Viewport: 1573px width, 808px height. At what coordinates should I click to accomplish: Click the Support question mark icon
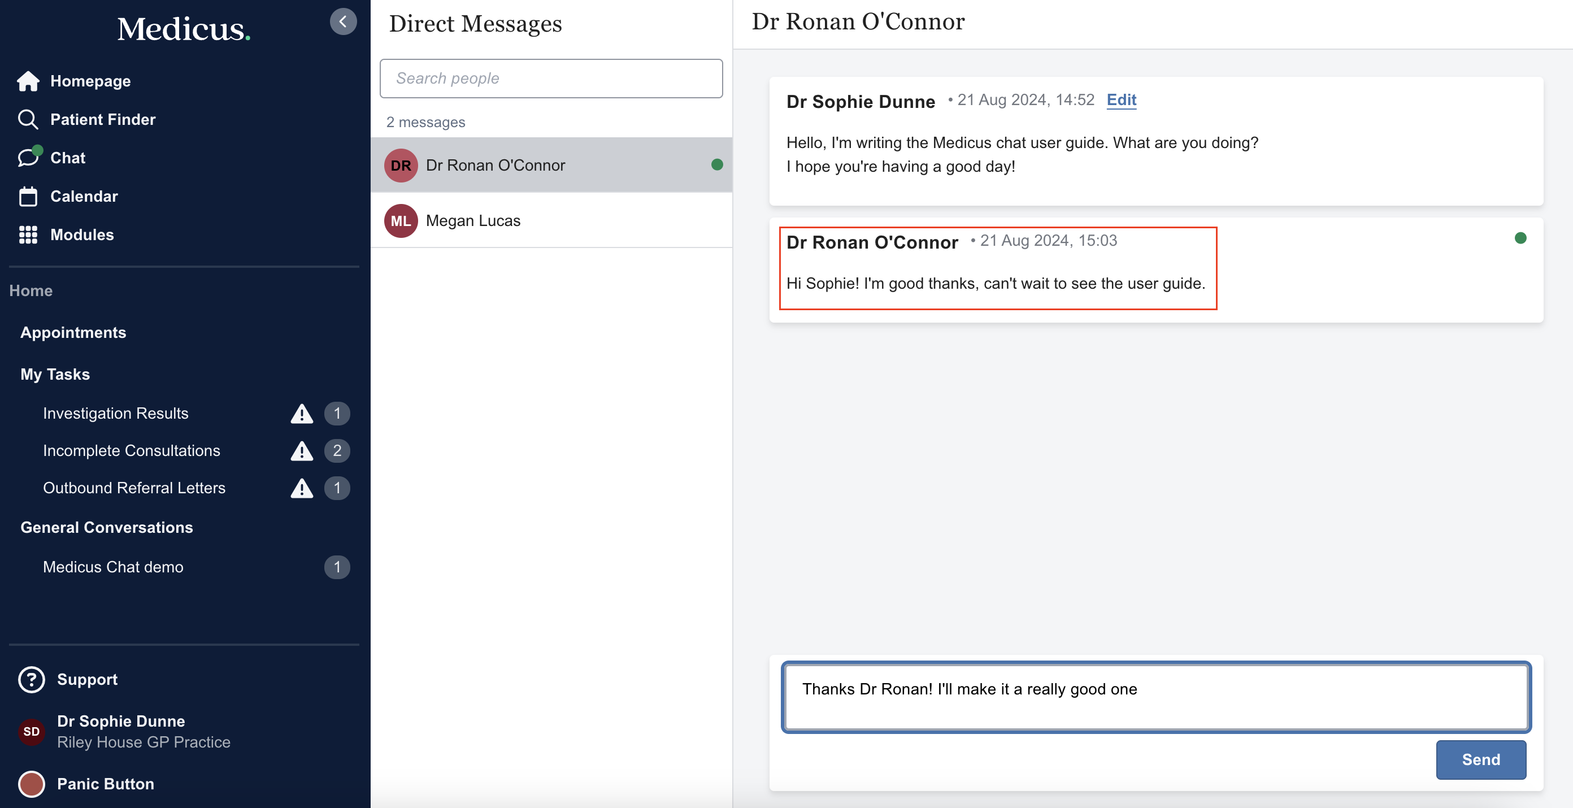coord(32,679)
